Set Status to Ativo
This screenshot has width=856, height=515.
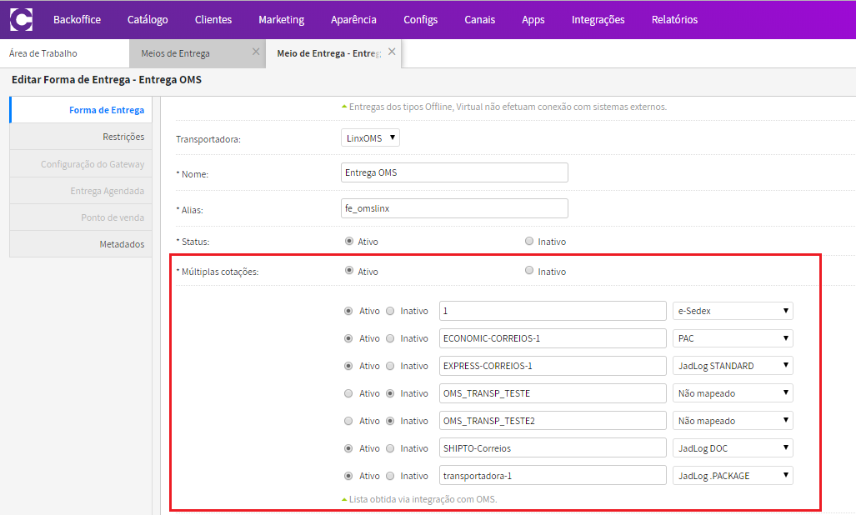(349, 241)
